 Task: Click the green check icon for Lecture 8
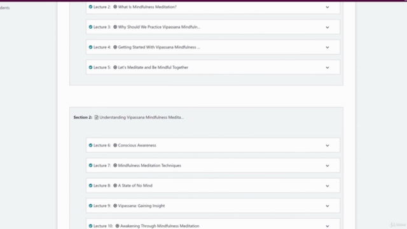(x=90, y=185)
